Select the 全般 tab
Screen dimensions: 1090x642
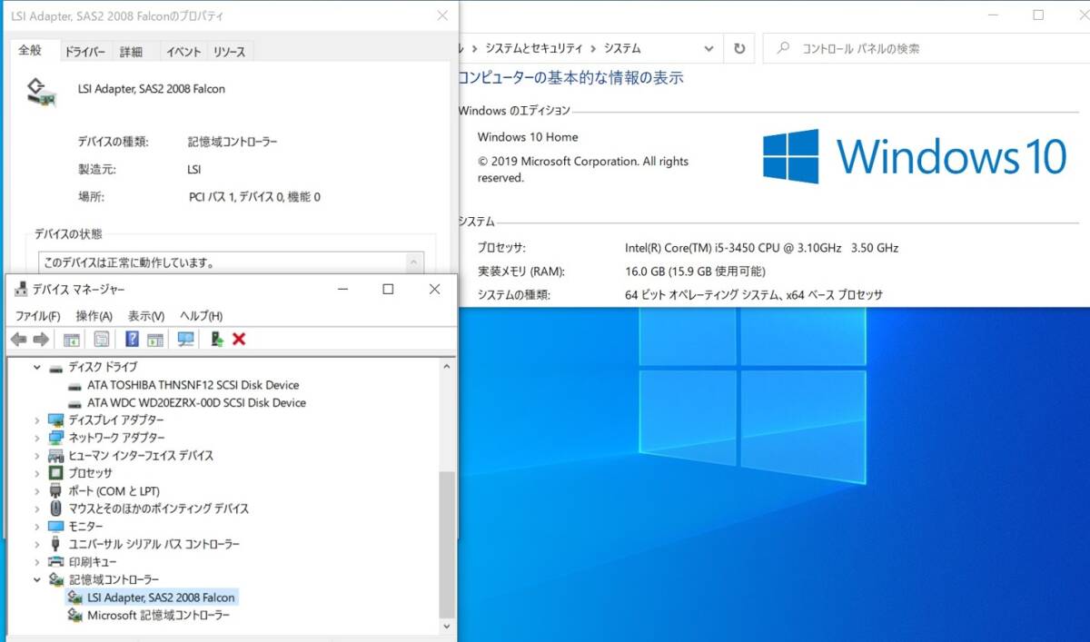(31, 50)
